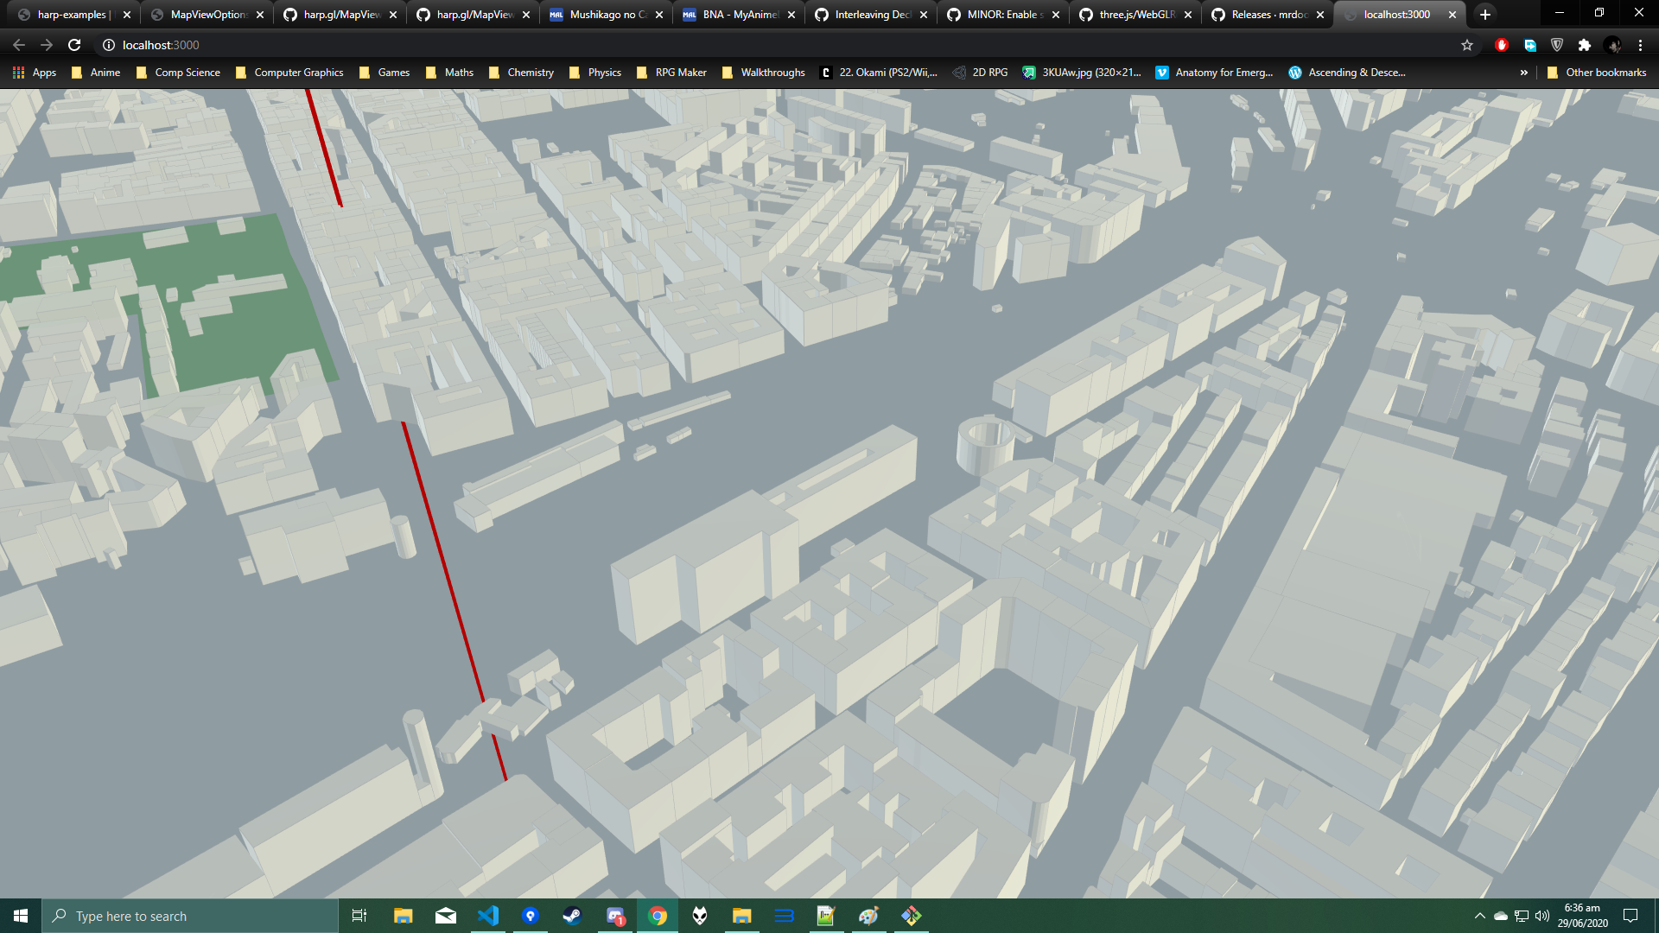Viewport: 1659px width, 933px height.
Task: Expand the hidden bookmarks overflow chevron
Action: [x=1523, y=73]
